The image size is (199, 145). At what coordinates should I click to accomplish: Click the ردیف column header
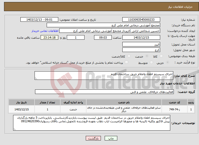tap(191, 102)
